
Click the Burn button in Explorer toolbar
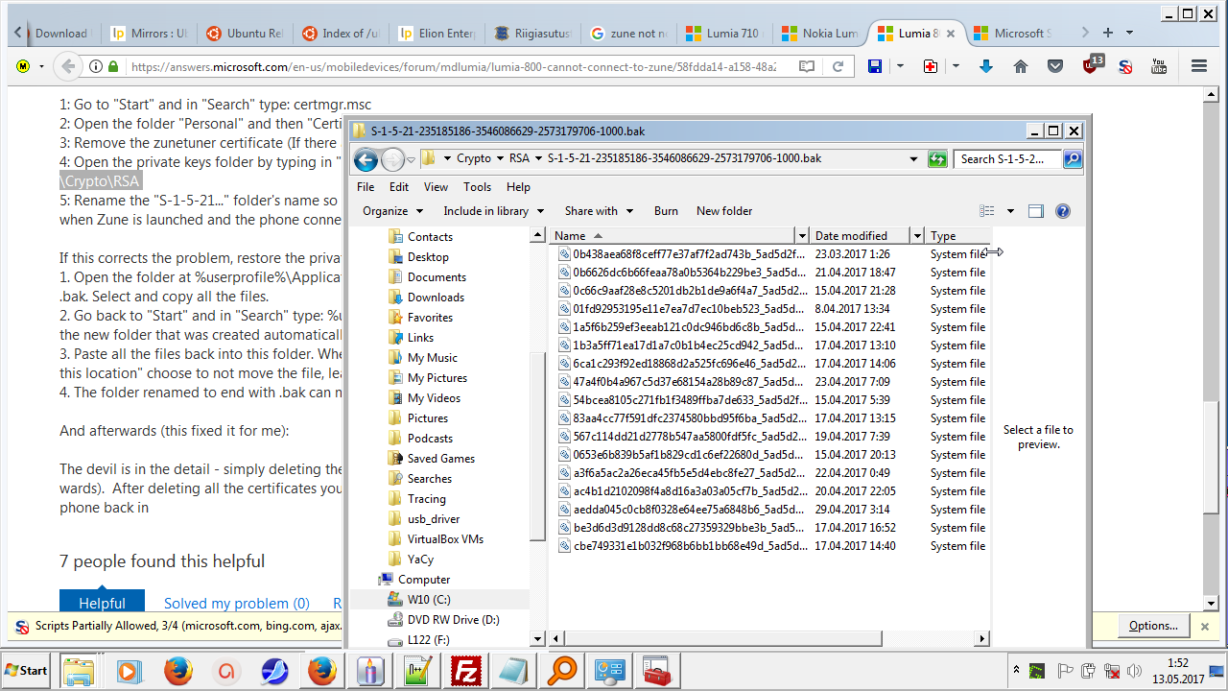coord(666,211)
